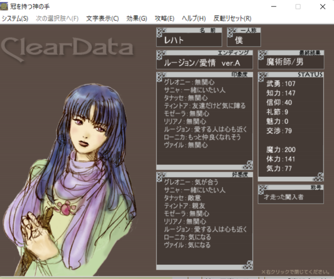Viewport: 334px width, 279px height.
Task: Click impression row サニャ:一緒にいたい人
Action: (x=195, y=90)
